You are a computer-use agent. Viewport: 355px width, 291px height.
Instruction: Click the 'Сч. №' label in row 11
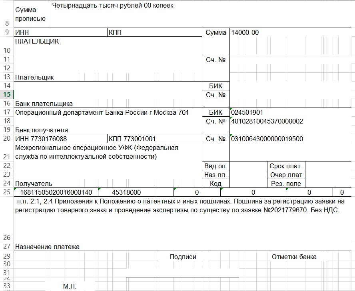click(216, 60)
